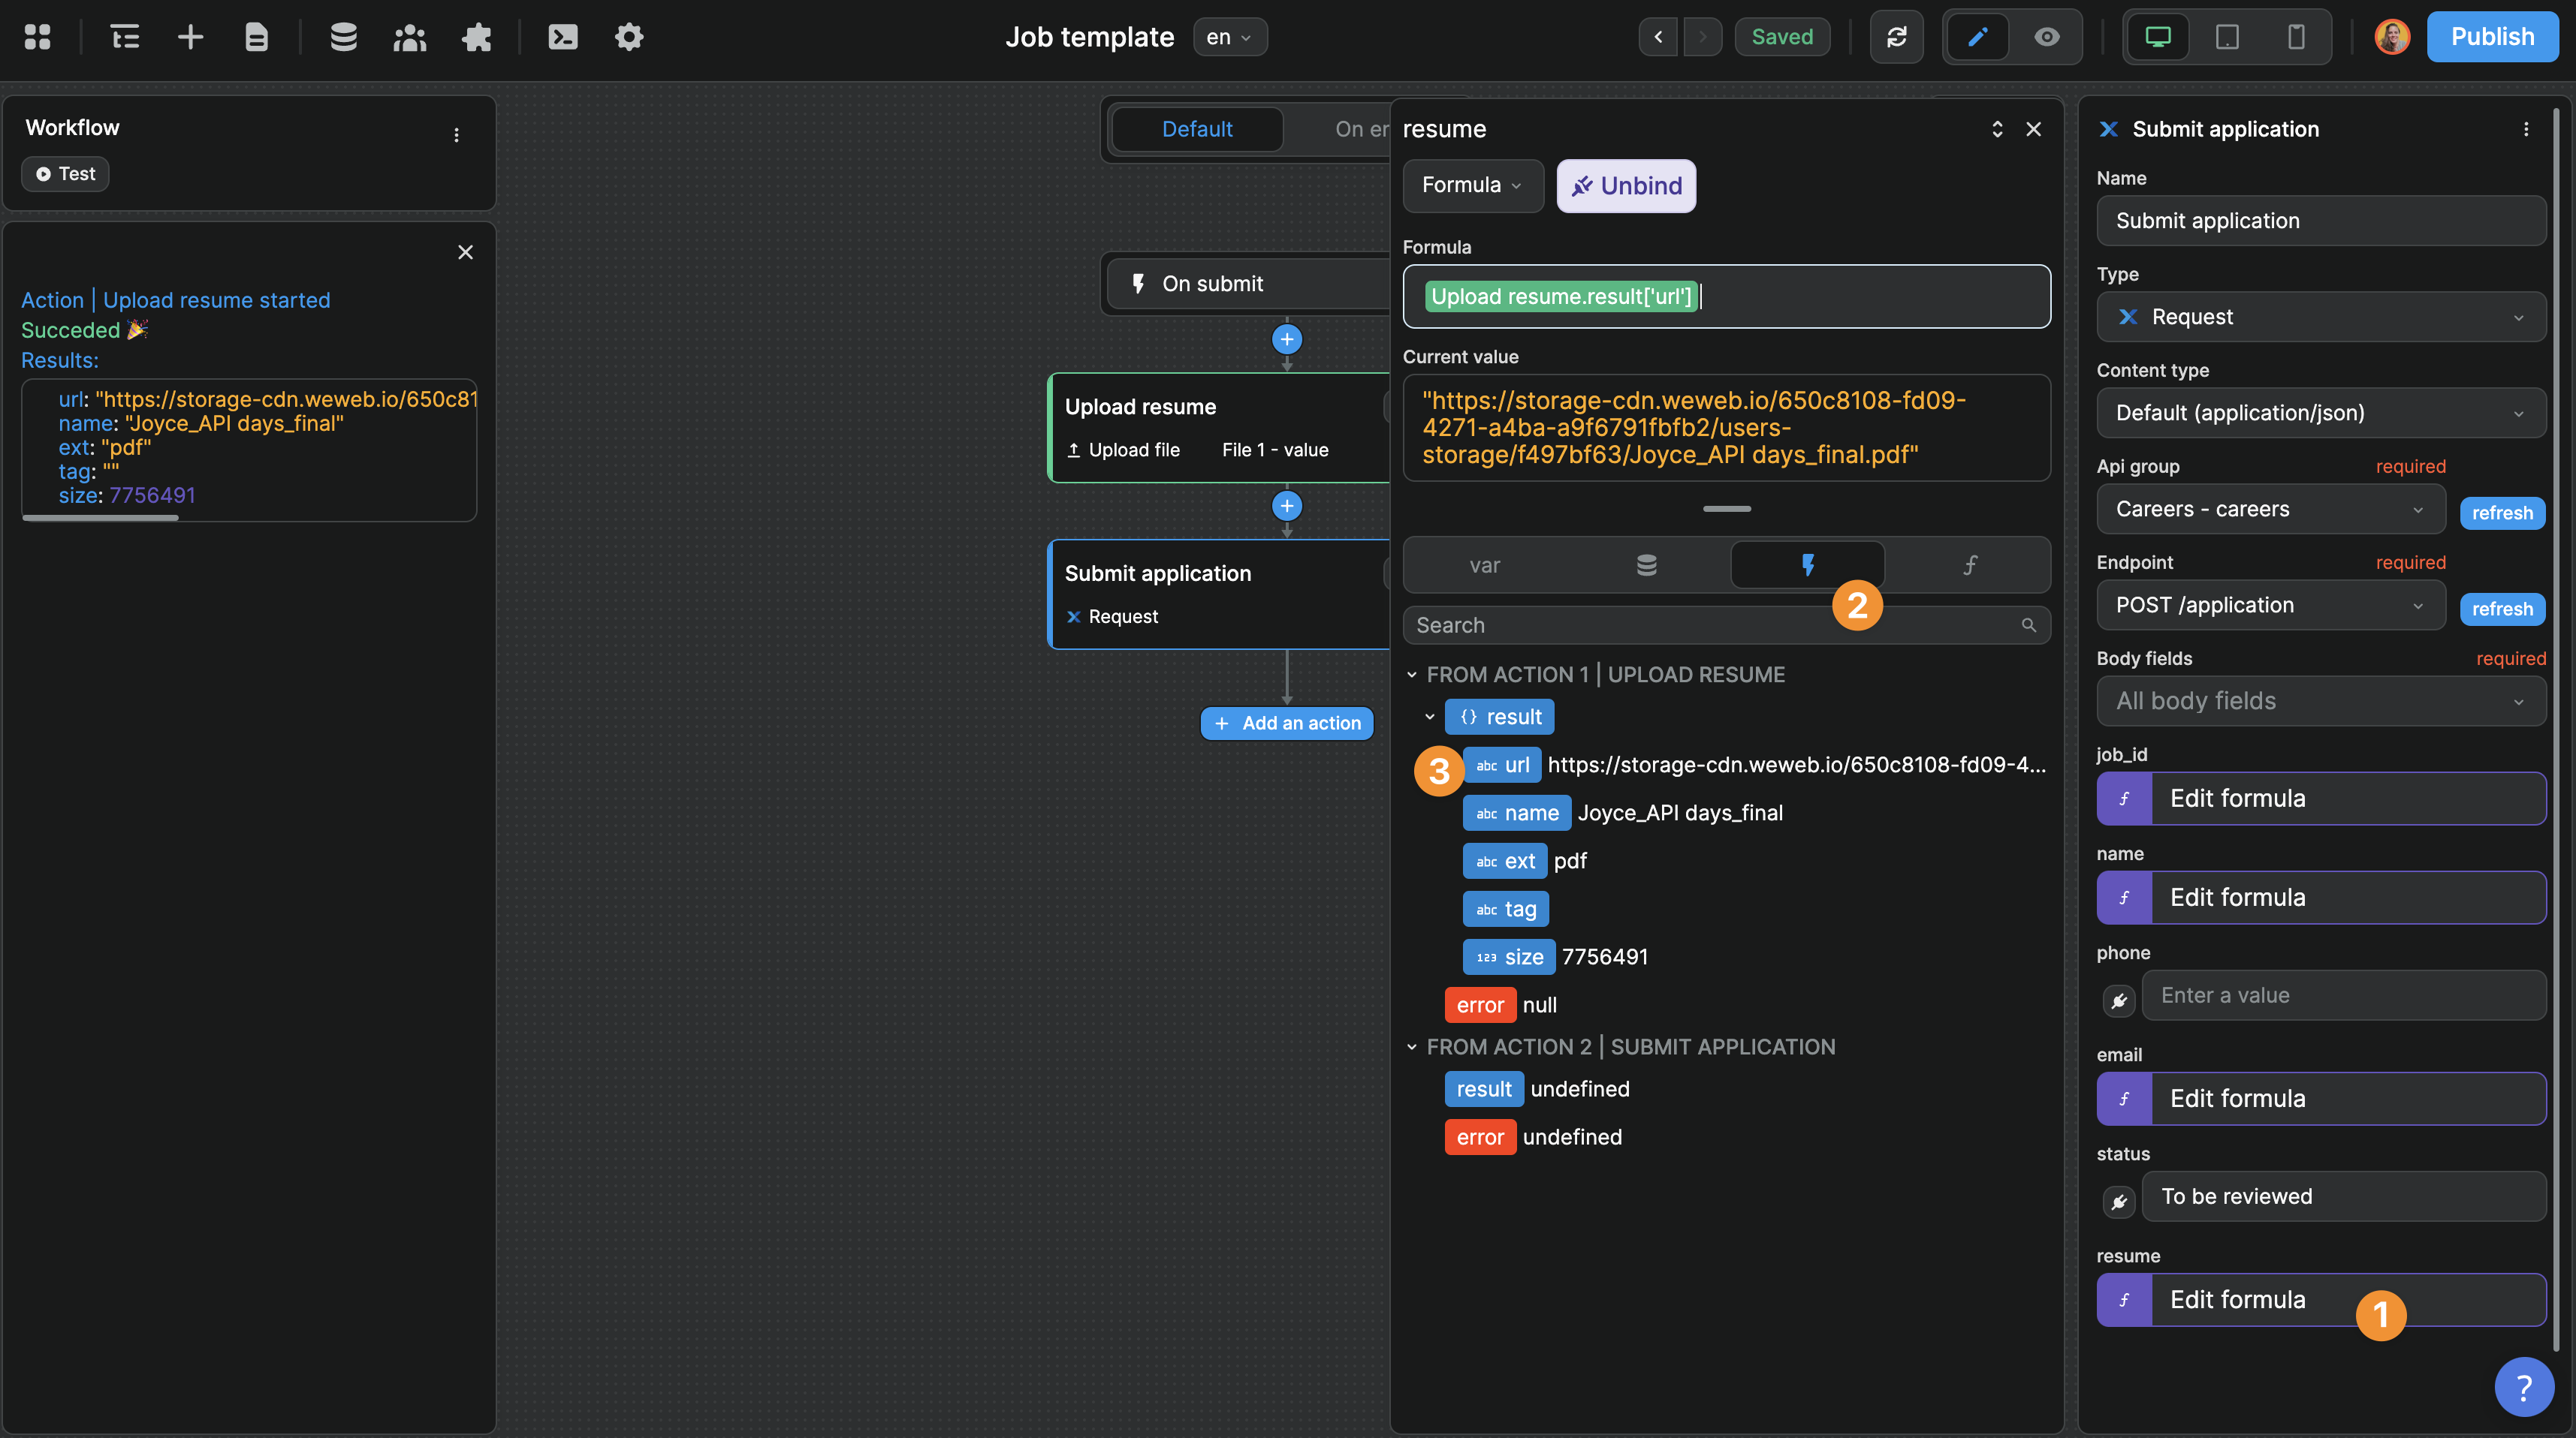Click the Add element plus icon

point(190,37)
